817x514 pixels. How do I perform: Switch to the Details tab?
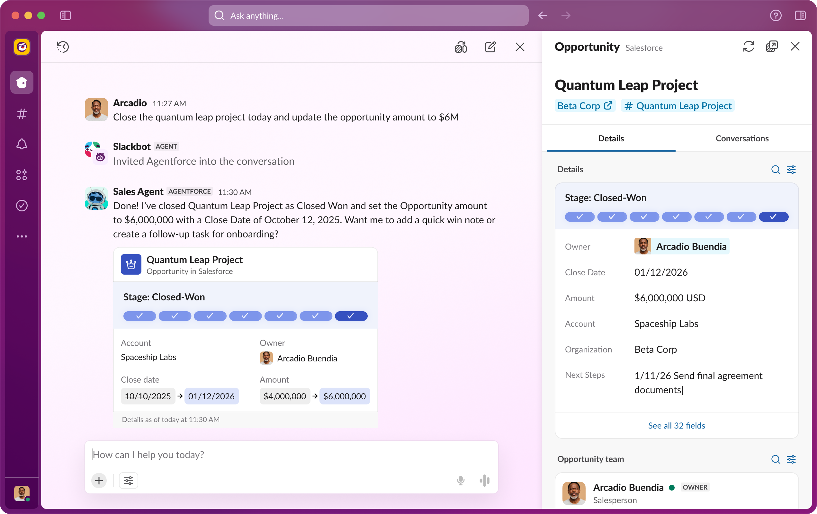[x=611, y=138]
